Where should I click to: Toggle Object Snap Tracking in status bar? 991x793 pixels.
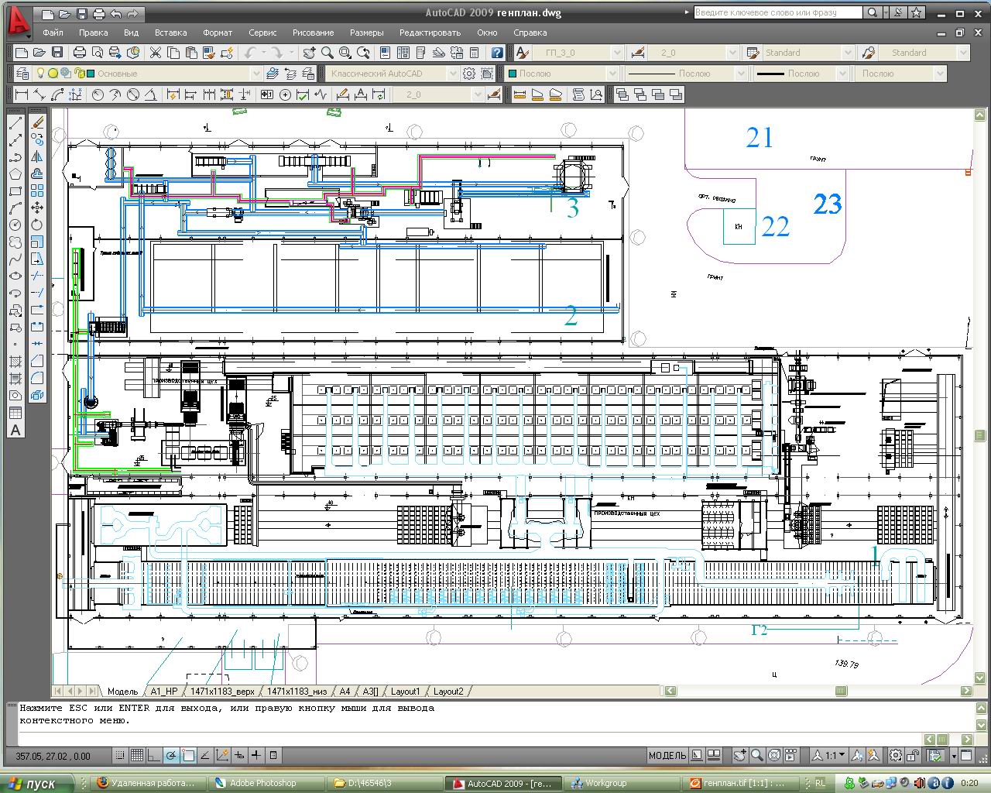pyautogui.click(x=205, y=755)
